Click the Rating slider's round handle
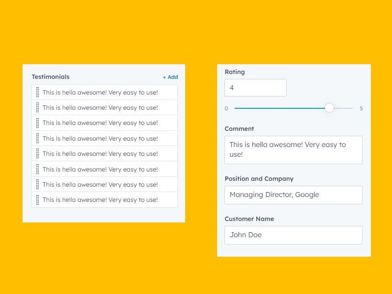 click(x=329, y=108)
